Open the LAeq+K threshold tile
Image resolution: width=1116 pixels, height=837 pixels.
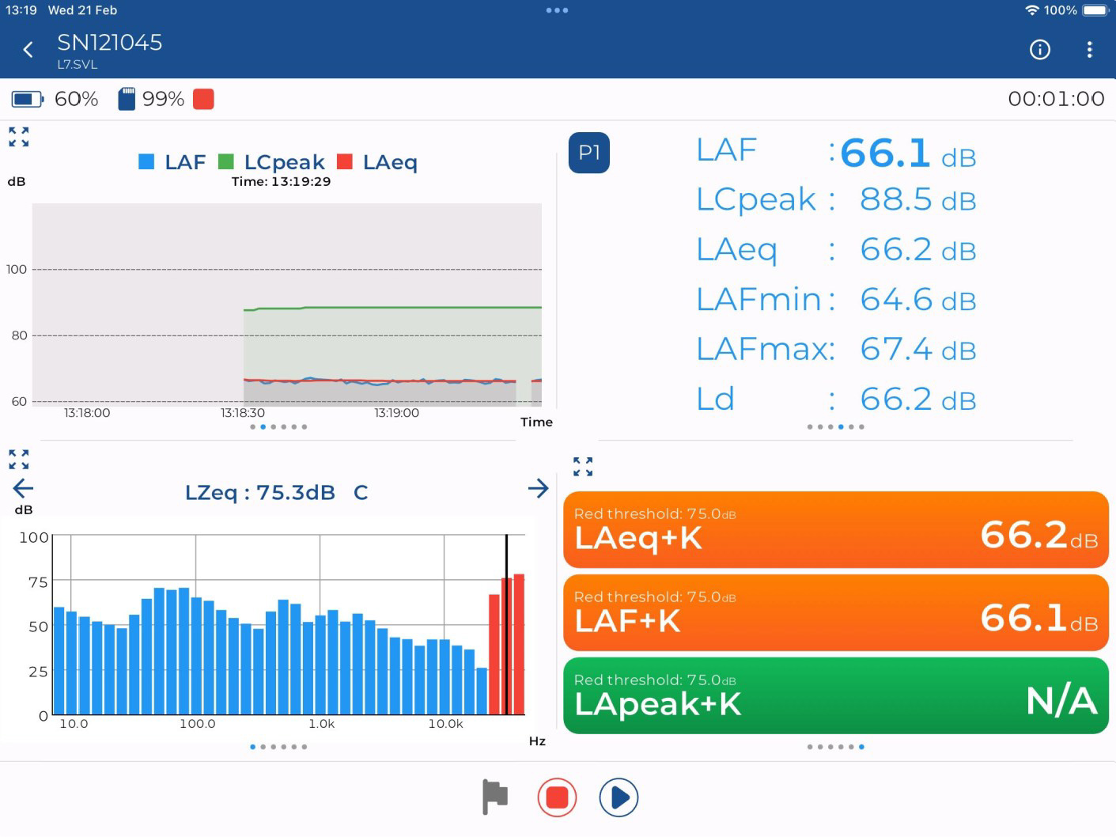836,529
